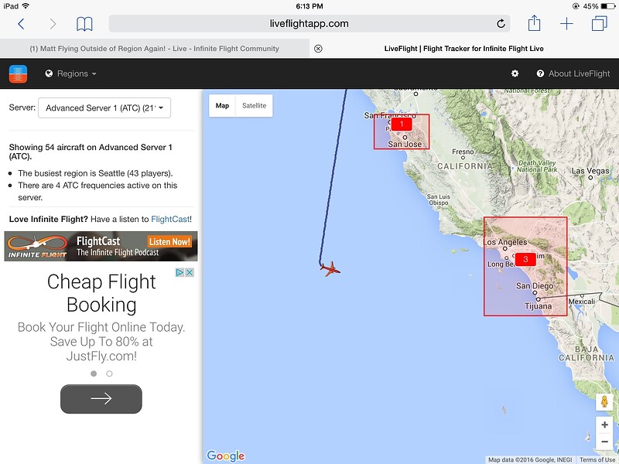The height and width of the screenshot is (464, 619).
Task: Tap the battery indicator in status bar
Action: [607, 6]
